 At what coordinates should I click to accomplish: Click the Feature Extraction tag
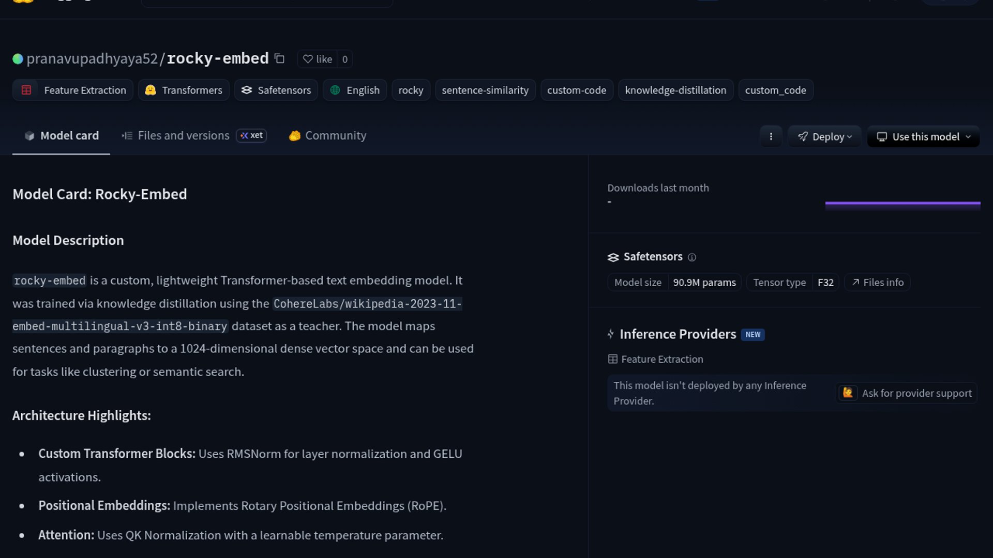tap(73, 90)
